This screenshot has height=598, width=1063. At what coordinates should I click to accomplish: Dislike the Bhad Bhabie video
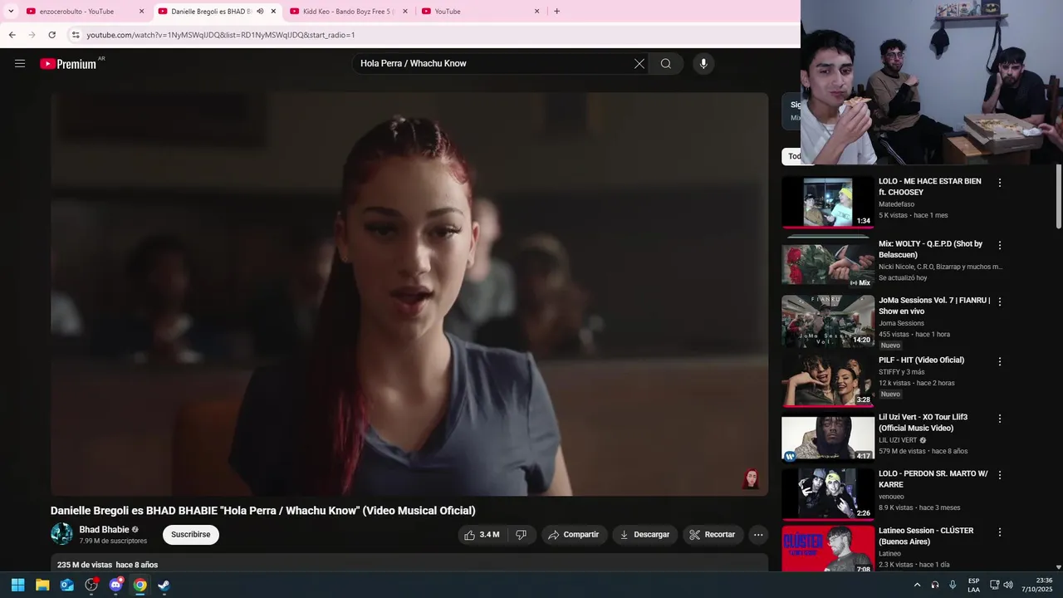[x=521, y=535]
